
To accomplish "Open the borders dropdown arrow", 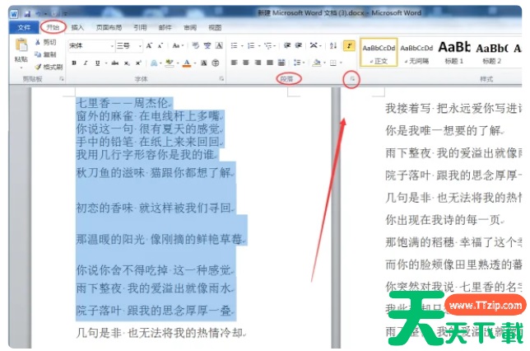I will [x=341, y=63].
